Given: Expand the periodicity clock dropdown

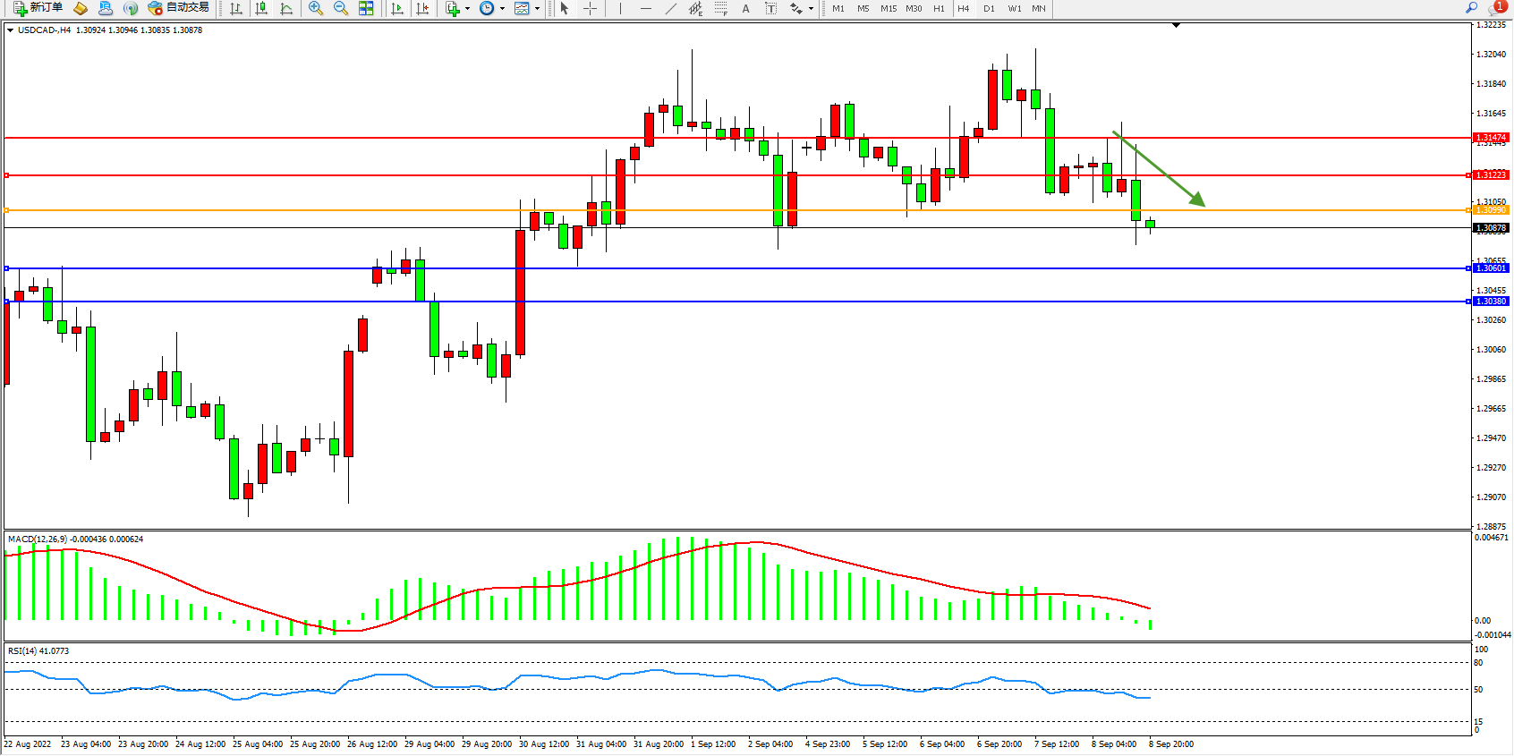Looking at the screenshot, I should 502,9.
